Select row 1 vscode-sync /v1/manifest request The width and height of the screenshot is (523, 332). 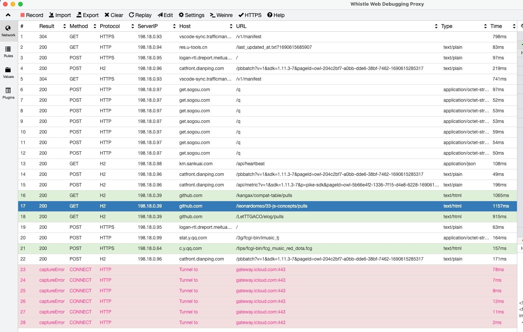tap(268, 37)
